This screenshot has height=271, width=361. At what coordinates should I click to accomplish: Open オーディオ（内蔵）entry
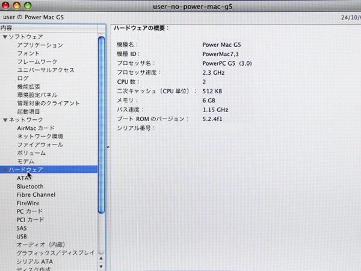tap(41, 245)
